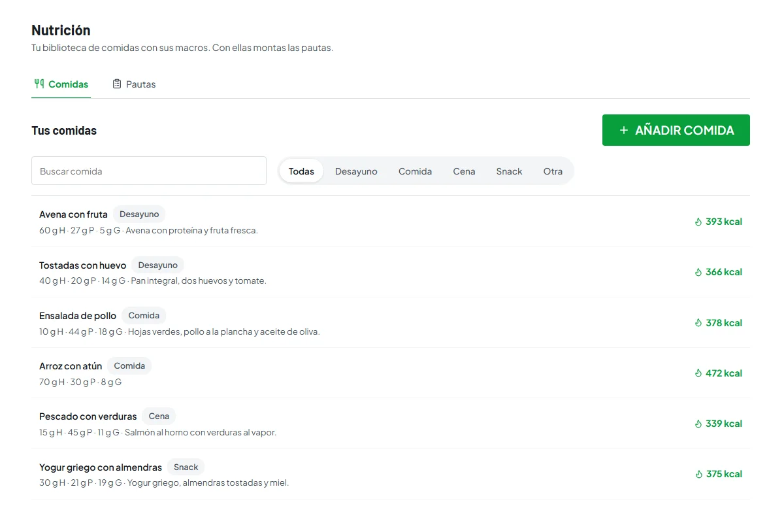Screen dimensions: 784x523
Task: Click the 472 kcal value
Action: coord(724,373)
